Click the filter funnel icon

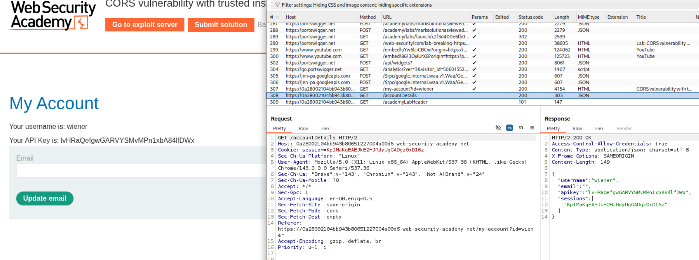tap(277, 5)
